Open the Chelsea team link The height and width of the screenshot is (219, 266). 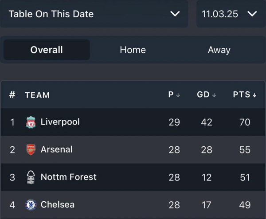click(x=57, y=205)
